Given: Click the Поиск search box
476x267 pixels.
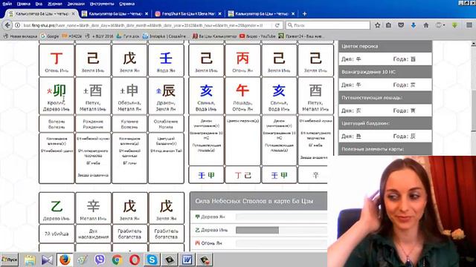Looking at the screenshot, I should [328, 25].
